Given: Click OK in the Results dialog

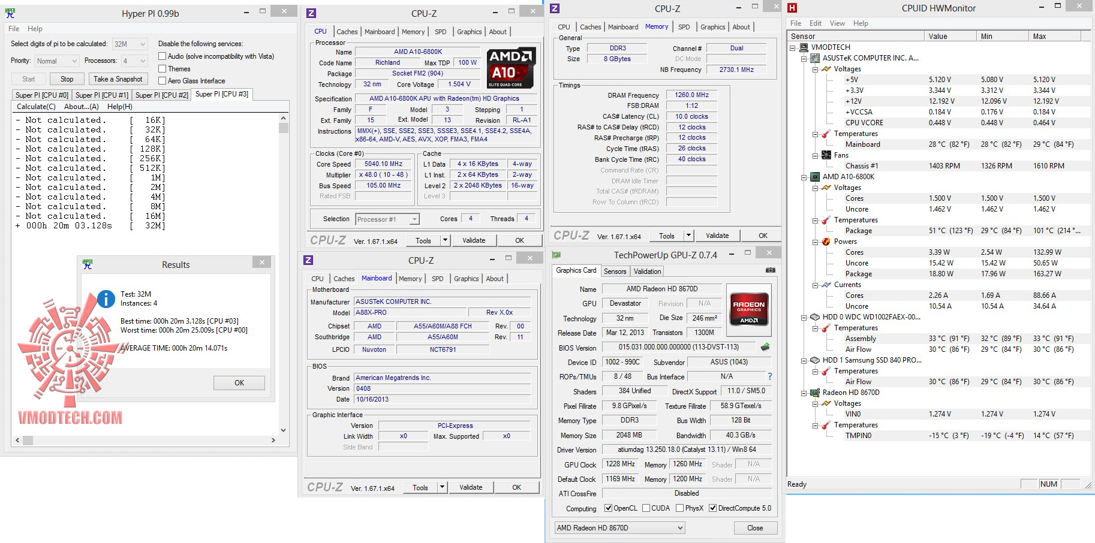Looking at the screenshot, I should point(239,383).
